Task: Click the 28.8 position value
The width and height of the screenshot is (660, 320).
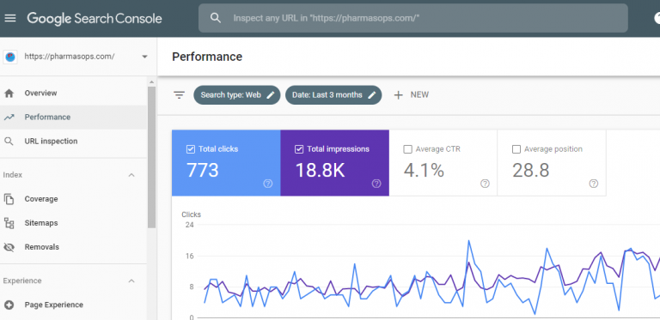Action: 531,170
